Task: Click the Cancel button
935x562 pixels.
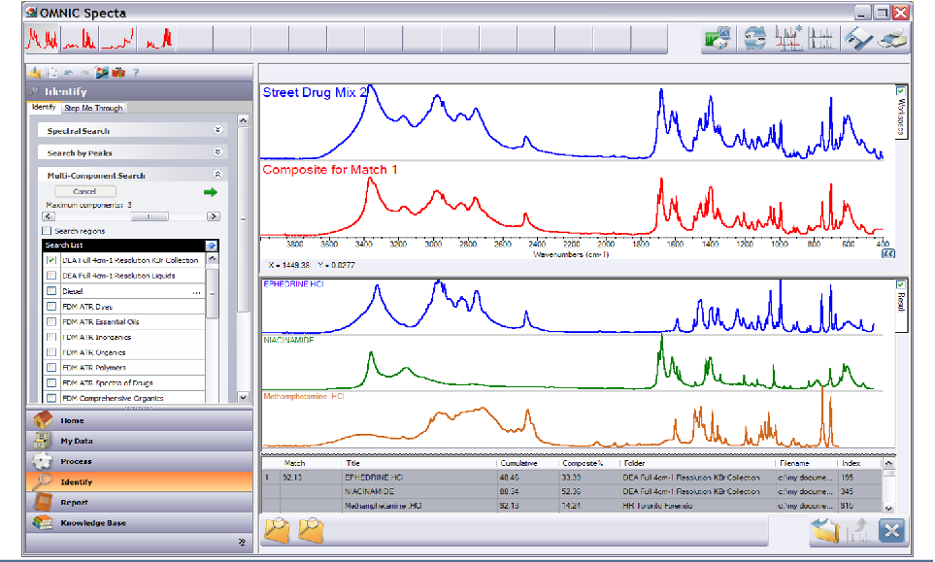Action: click(84, 191)
